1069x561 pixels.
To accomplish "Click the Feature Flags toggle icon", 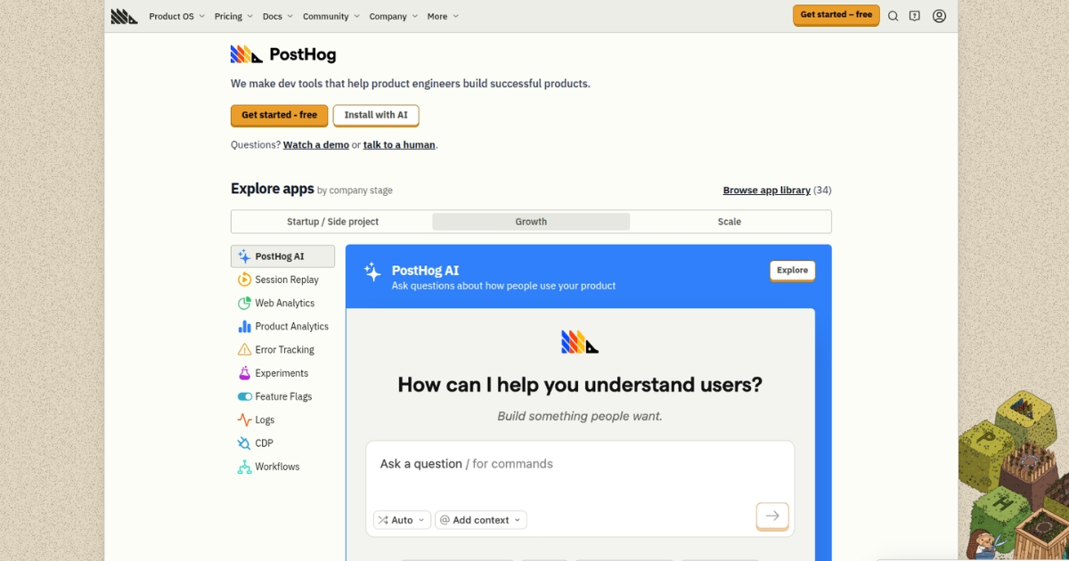I will click(x=244, y=396).
